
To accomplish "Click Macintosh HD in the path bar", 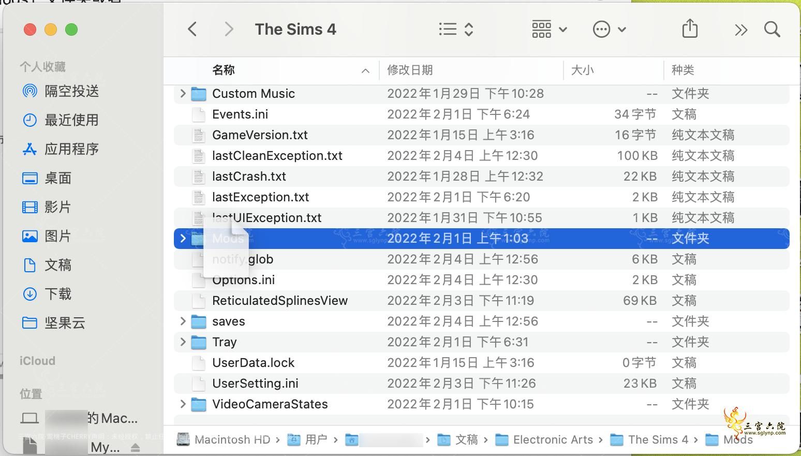I will pyautogui.click(x=224, y=439).
